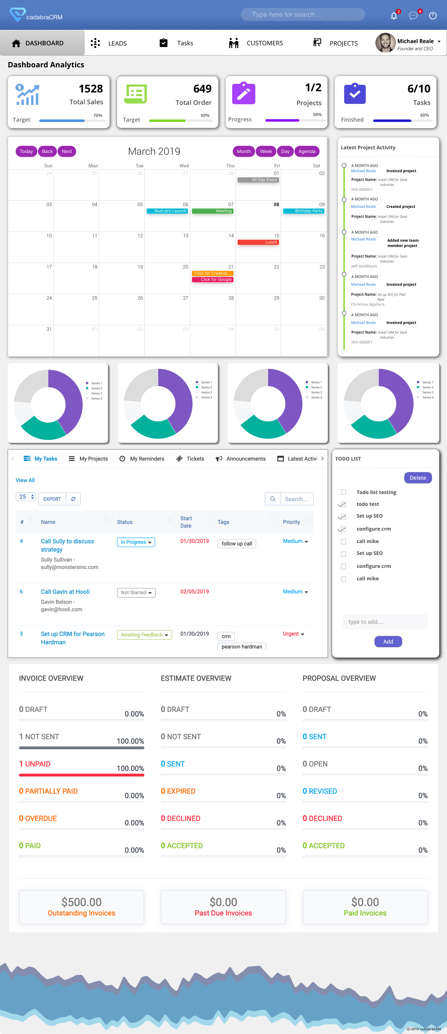Expand the Urgent priority dropdown
The image size is (447, 1034).
tap(294, 634)
